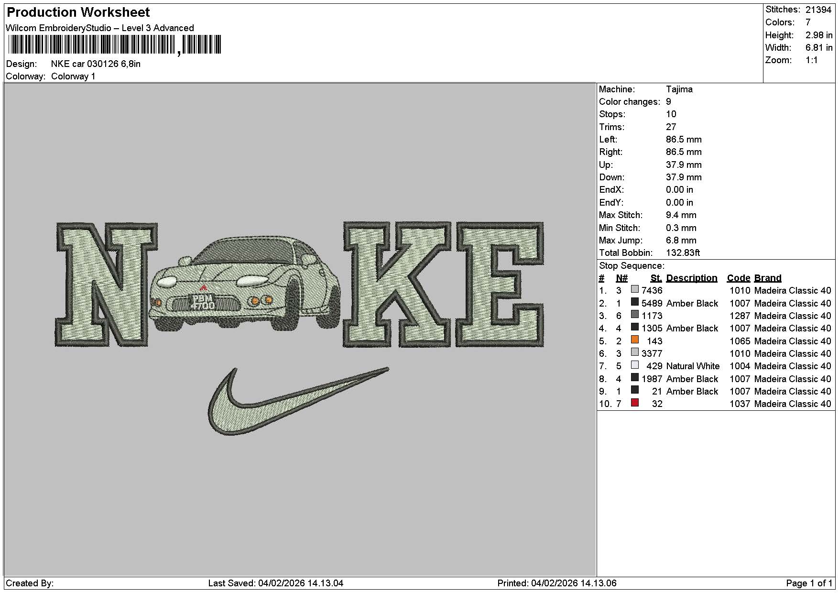Click the "N#" column header
839x593 pixels.
(621, 278)
